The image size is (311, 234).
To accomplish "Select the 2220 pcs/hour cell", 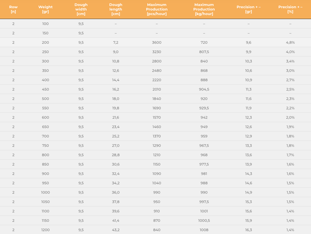I will pos(157,80).
